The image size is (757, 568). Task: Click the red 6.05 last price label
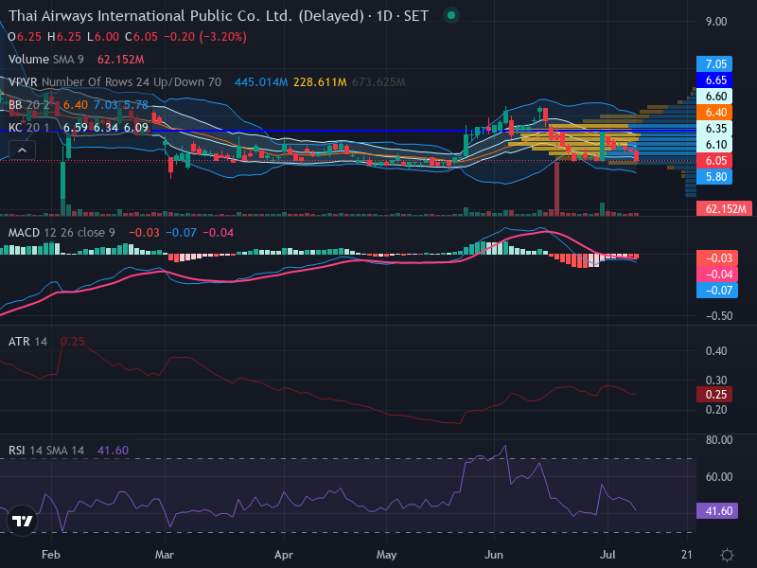pos(714,161)
